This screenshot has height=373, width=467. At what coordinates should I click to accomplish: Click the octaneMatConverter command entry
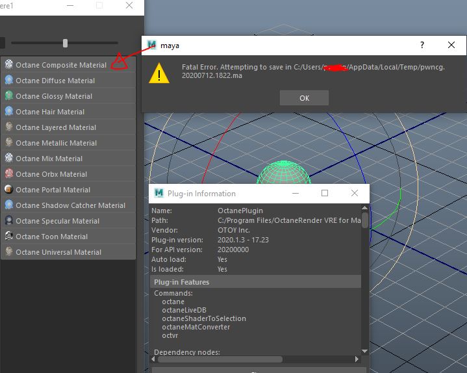[196, 327]
